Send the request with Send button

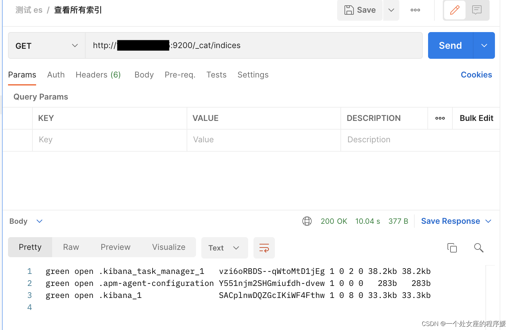450,45
